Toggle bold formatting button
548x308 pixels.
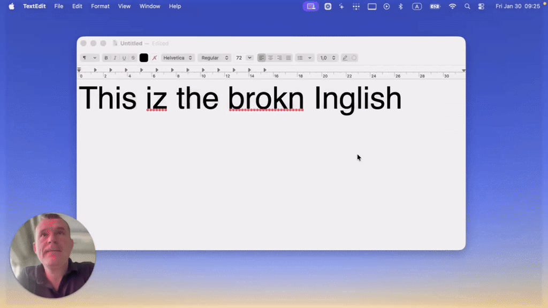tap(106, 58)
